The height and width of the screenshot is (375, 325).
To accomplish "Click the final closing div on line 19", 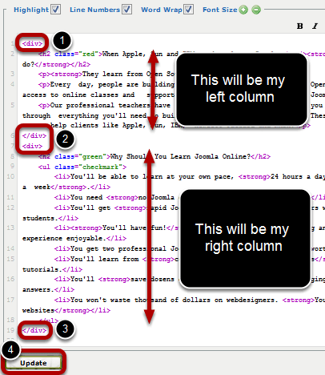I will pyautogui.click(x=34, y=330).
